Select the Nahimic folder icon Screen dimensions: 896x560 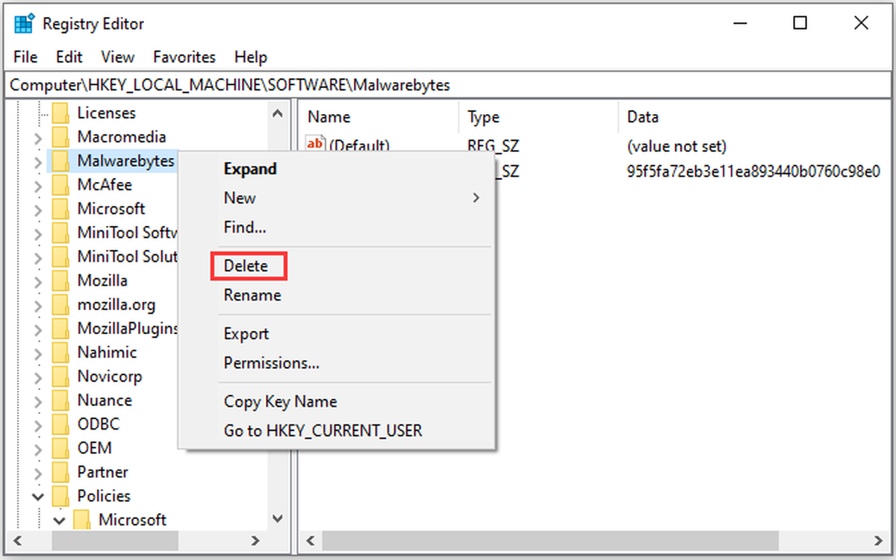(60, 353)
